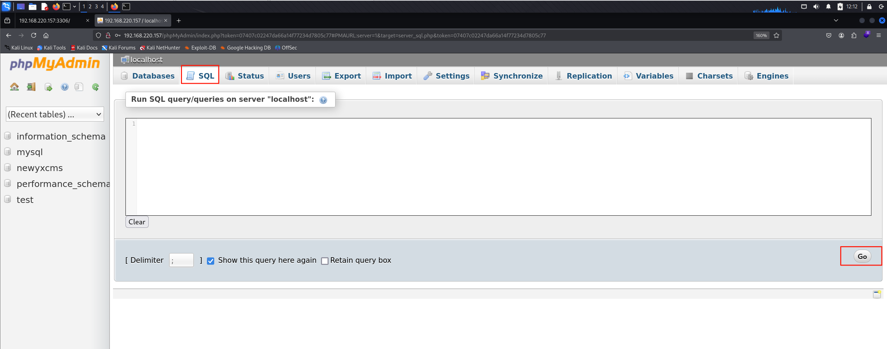This screenshot has height=349, width=887.
Task: Click the volume icon in system tray
Action: pos(816,7)
